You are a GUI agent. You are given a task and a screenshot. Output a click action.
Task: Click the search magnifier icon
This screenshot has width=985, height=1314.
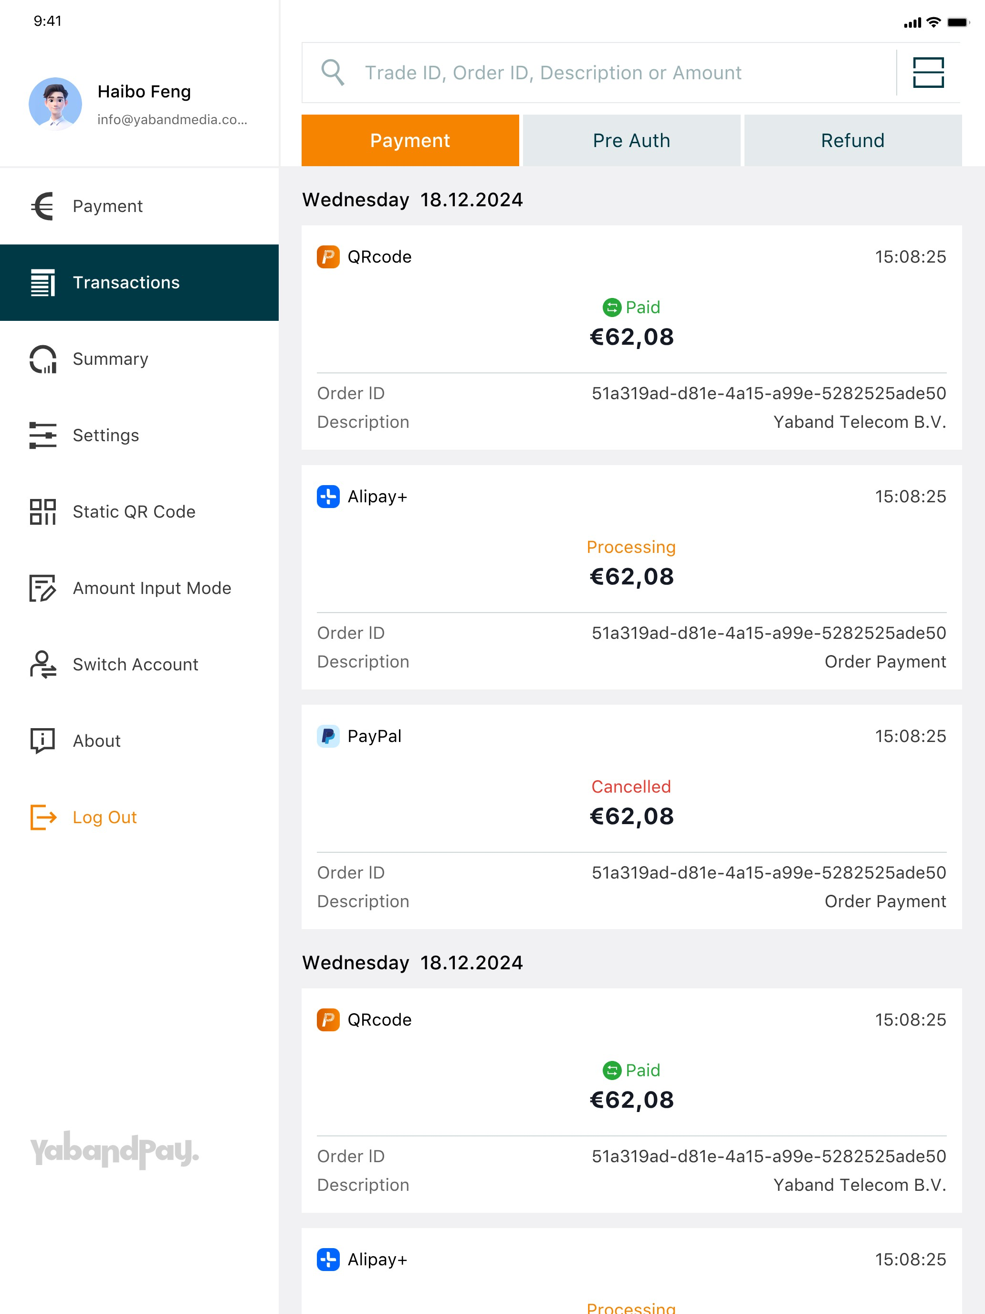point(333,73)
